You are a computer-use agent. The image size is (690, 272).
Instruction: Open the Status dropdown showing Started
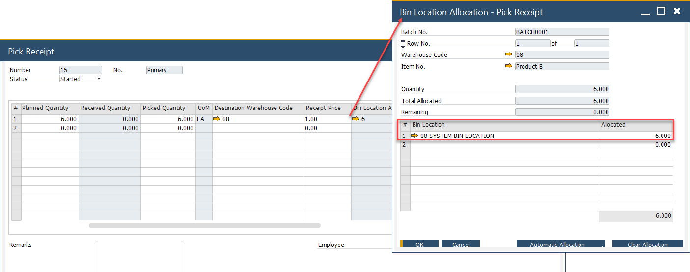pos(99,79)
